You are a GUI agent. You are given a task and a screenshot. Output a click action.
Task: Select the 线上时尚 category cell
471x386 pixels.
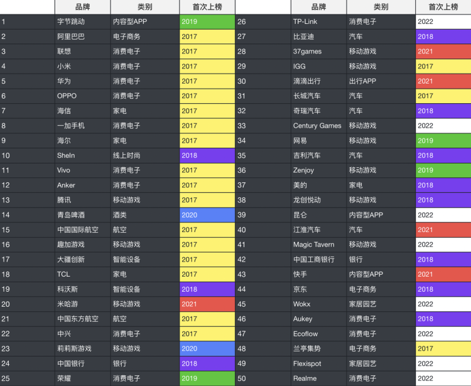click(145, 155)
